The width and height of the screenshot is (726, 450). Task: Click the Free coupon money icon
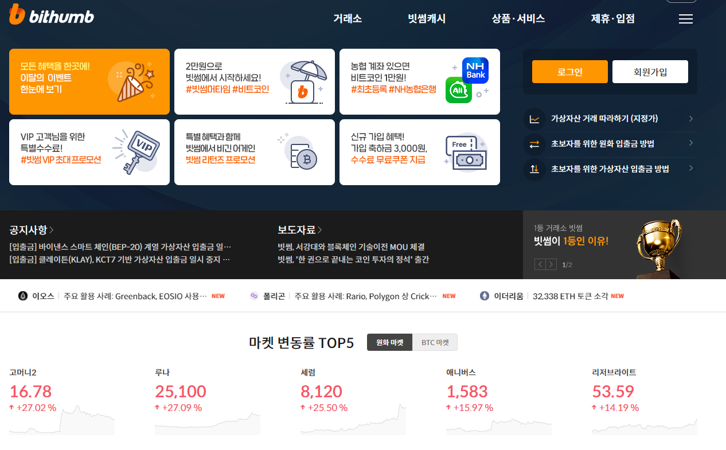pyautogui.click(x=466, y=152)
